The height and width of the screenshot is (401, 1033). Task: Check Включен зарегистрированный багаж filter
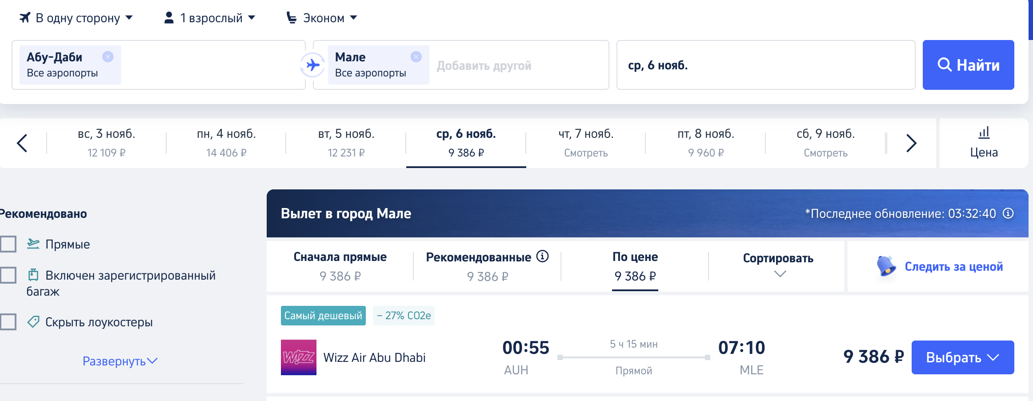click(8, 275)
